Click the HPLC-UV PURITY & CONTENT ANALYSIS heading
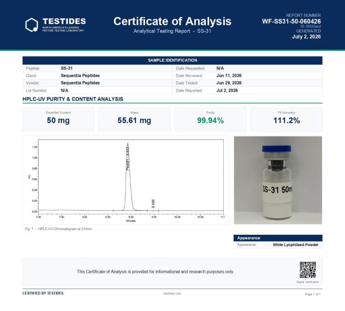The height and width of the screenshot is (311, 345). (x=73, y=99)
